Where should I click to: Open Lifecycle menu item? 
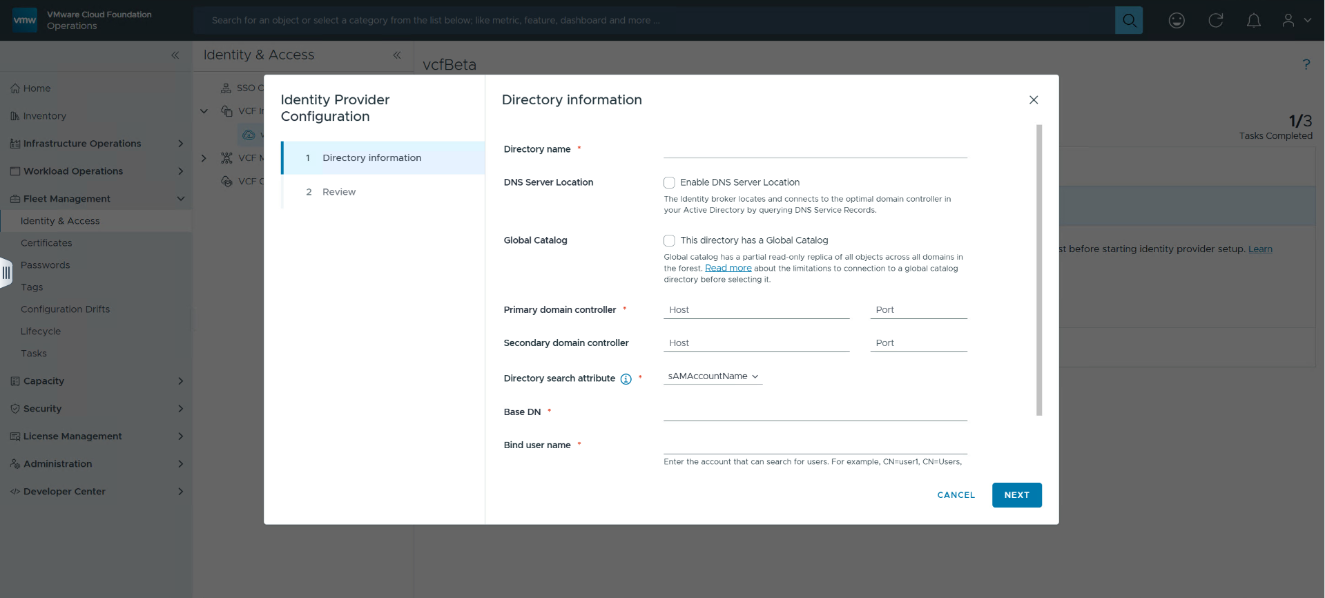coord(96,331)
